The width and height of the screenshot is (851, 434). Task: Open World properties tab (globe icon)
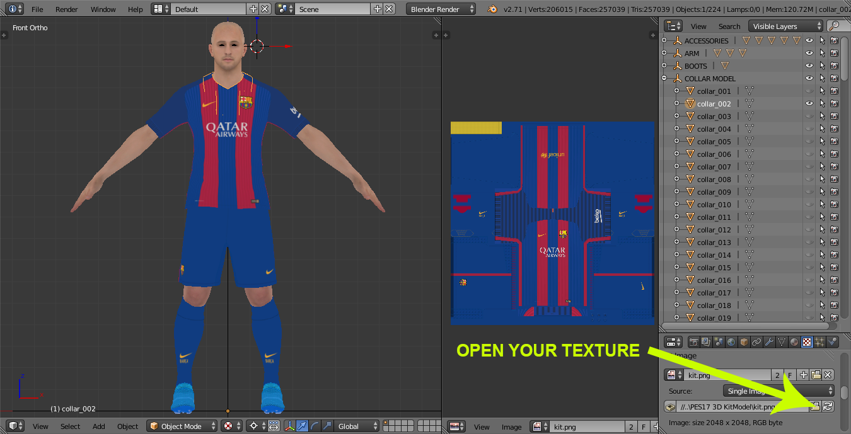point(731,342)
